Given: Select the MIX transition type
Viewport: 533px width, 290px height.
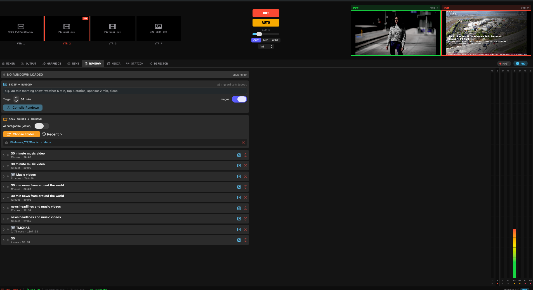Looking at the screenshot, I should [x=265, y=41].
